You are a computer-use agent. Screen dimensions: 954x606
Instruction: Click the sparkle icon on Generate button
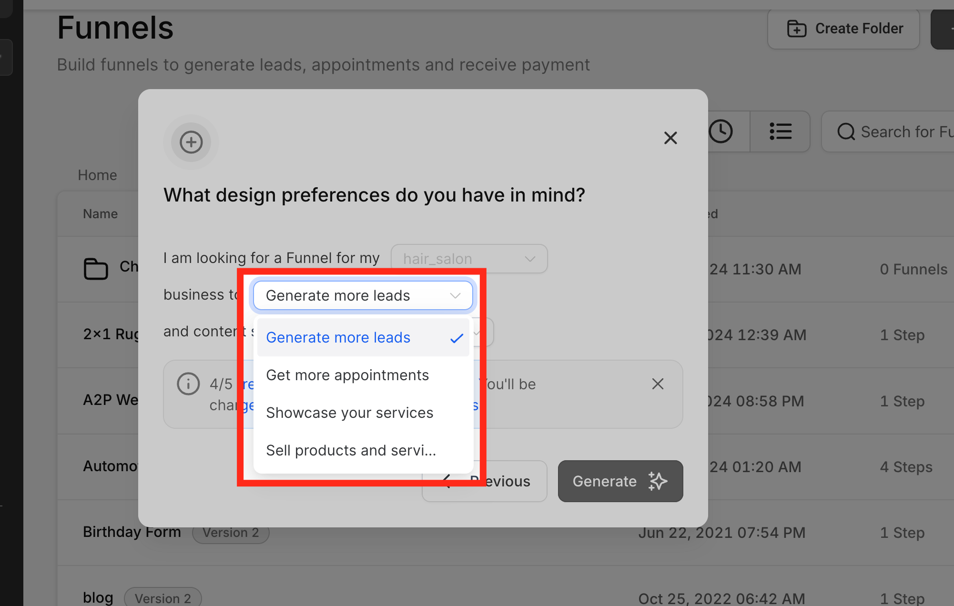[658, 481]
